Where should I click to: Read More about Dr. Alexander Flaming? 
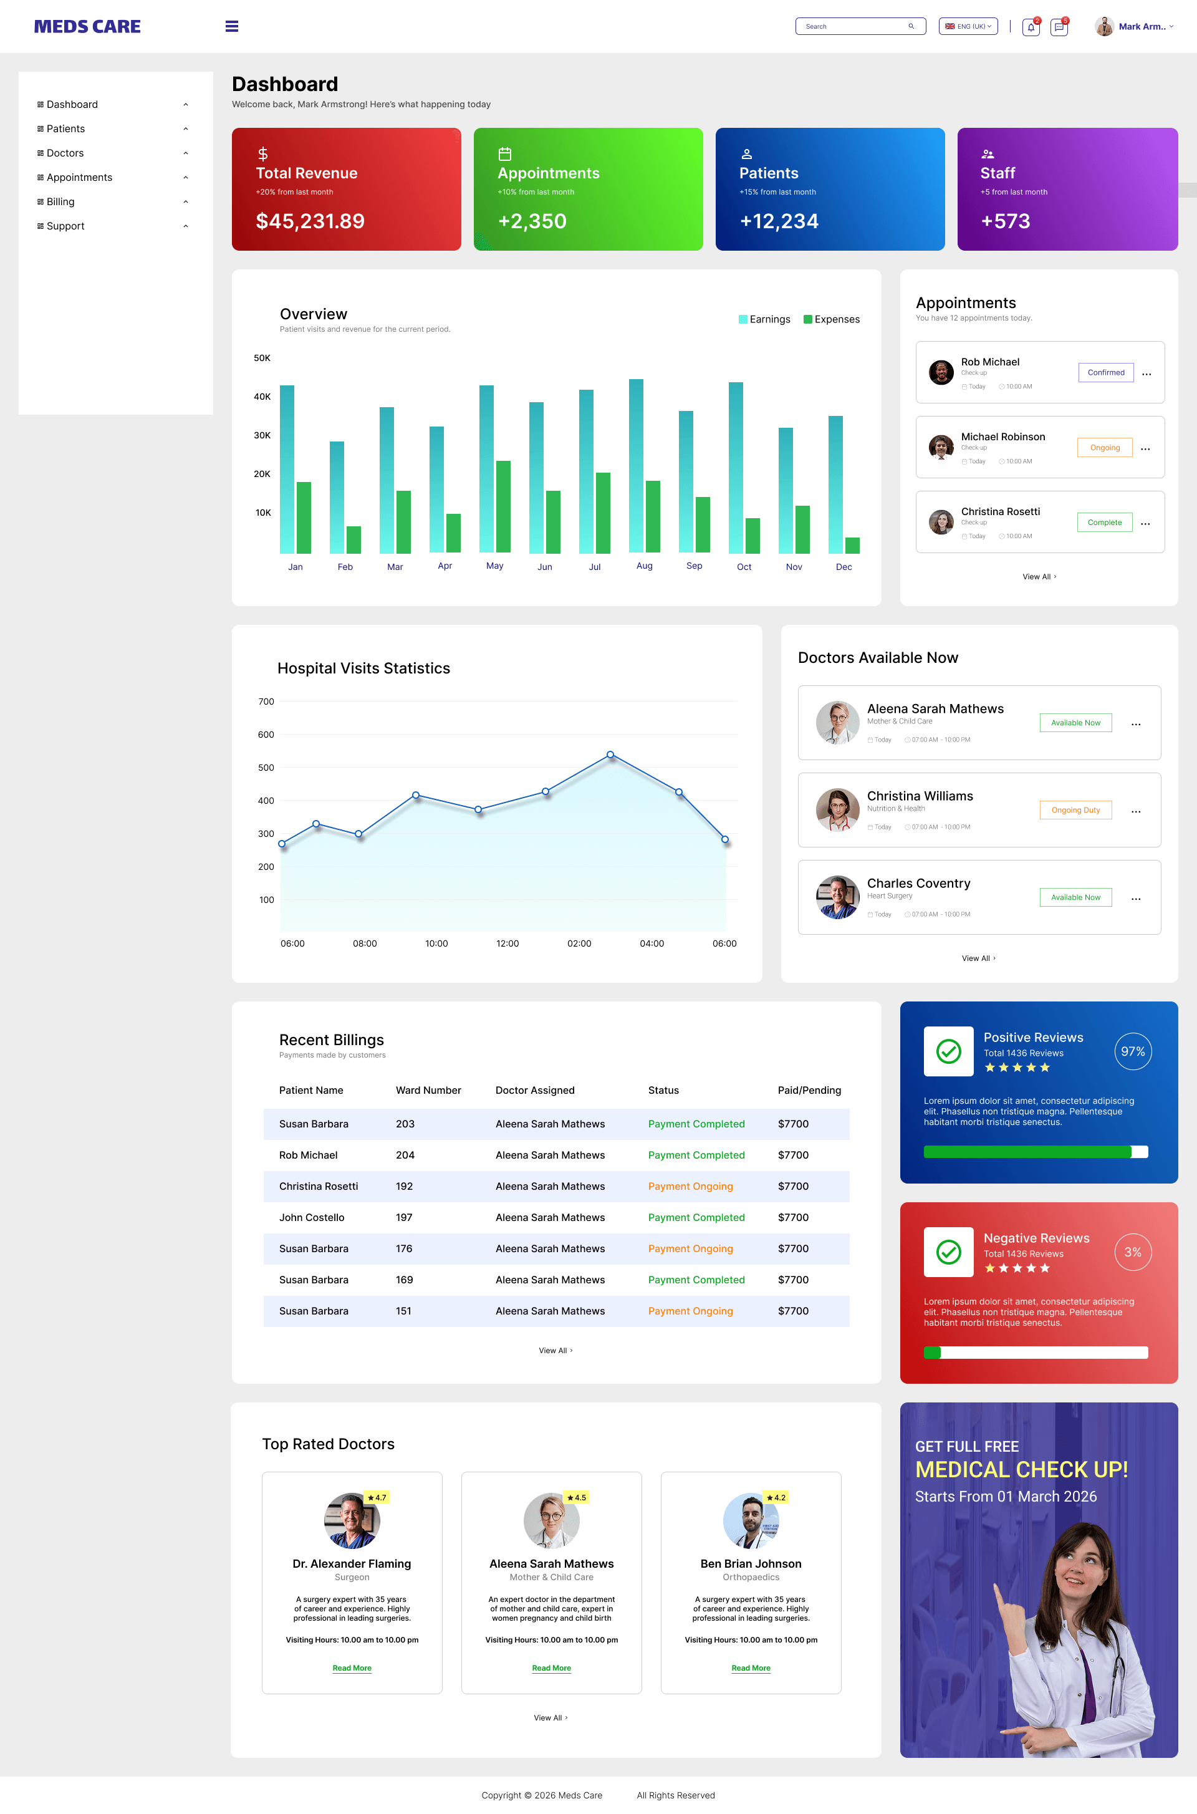[351, 1667]
